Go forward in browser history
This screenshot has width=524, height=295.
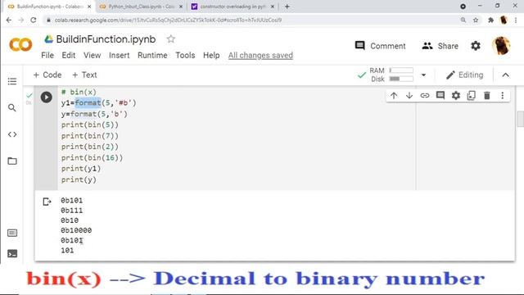pos(21,20)
